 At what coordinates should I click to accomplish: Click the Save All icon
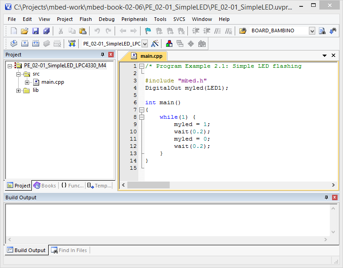pos(46,31)
